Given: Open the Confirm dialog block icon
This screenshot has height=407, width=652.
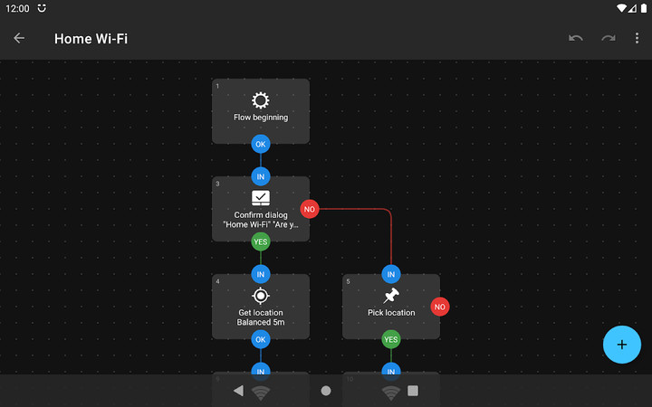Looking at the screenshot, I should [261, 198].
